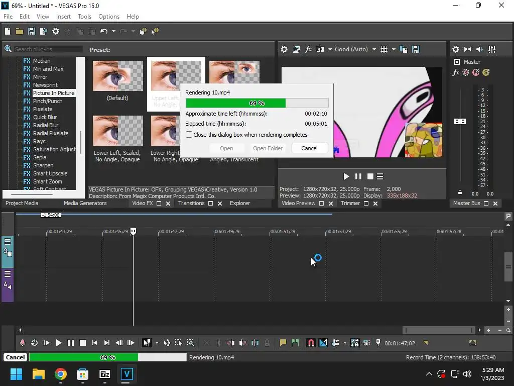The image size is (514, 386).
Task: Switch to the Transitions tab
Action: coord(191,203)
